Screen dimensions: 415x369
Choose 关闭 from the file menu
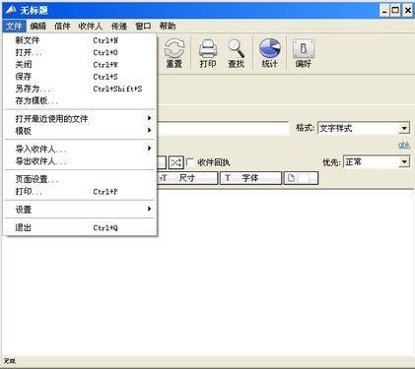pyautogui.click(x=80, y=65)
